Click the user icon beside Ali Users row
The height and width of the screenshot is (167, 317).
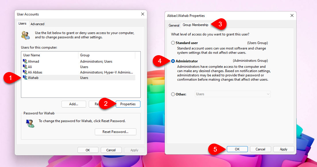click(25, 67)
